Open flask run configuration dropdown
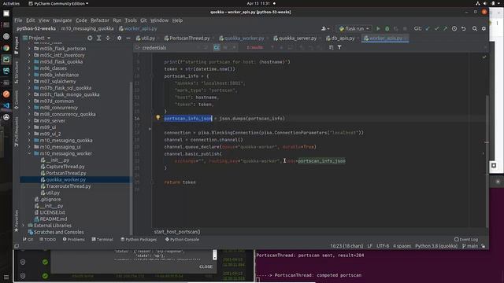 point(354,28)
